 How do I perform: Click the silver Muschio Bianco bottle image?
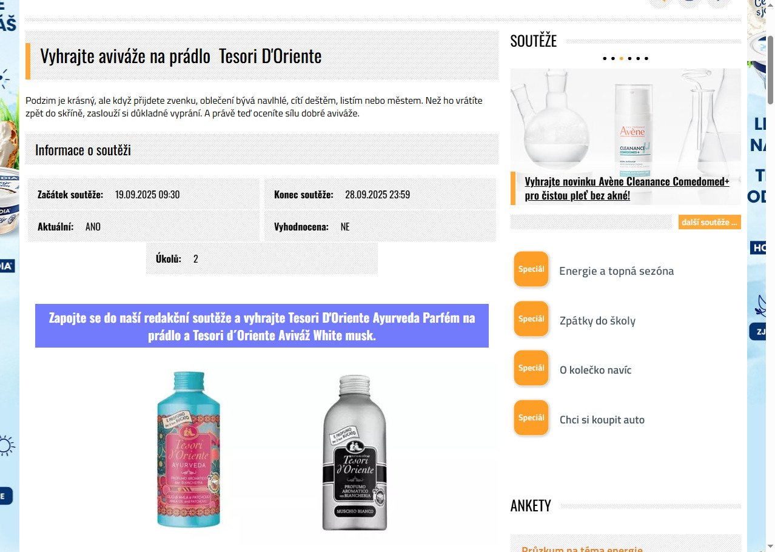355,453
